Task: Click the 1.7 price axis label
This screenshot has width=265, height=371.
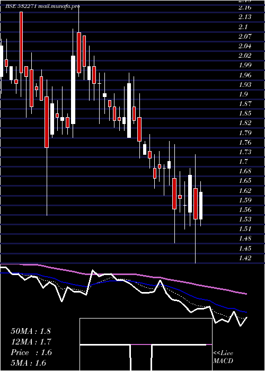Action: [x=243, y=162]
